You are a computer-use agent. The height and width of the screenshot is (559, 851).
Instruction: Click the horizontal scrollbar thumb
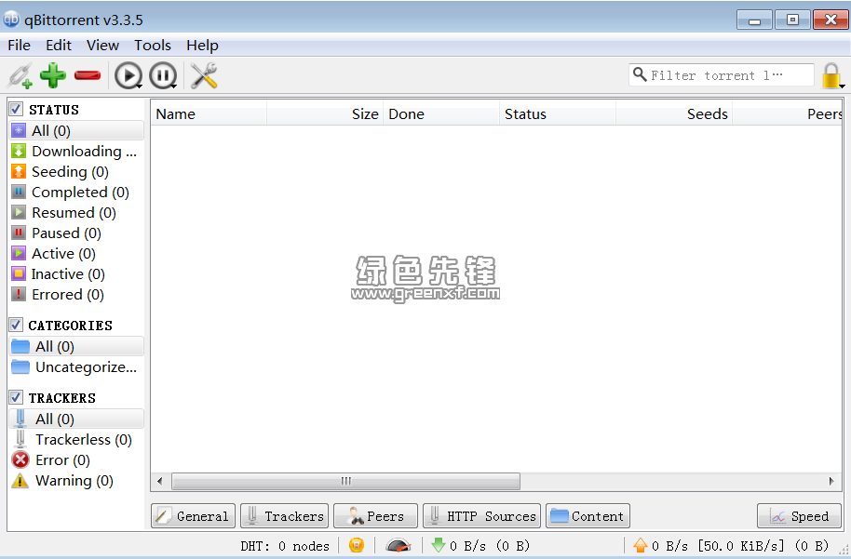(345, 481)
